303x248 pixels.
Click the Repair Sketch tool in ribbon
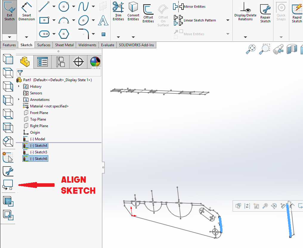click(x=265, y=13)
